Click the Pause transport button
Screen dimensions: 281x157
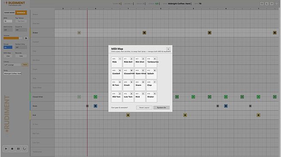18,148
